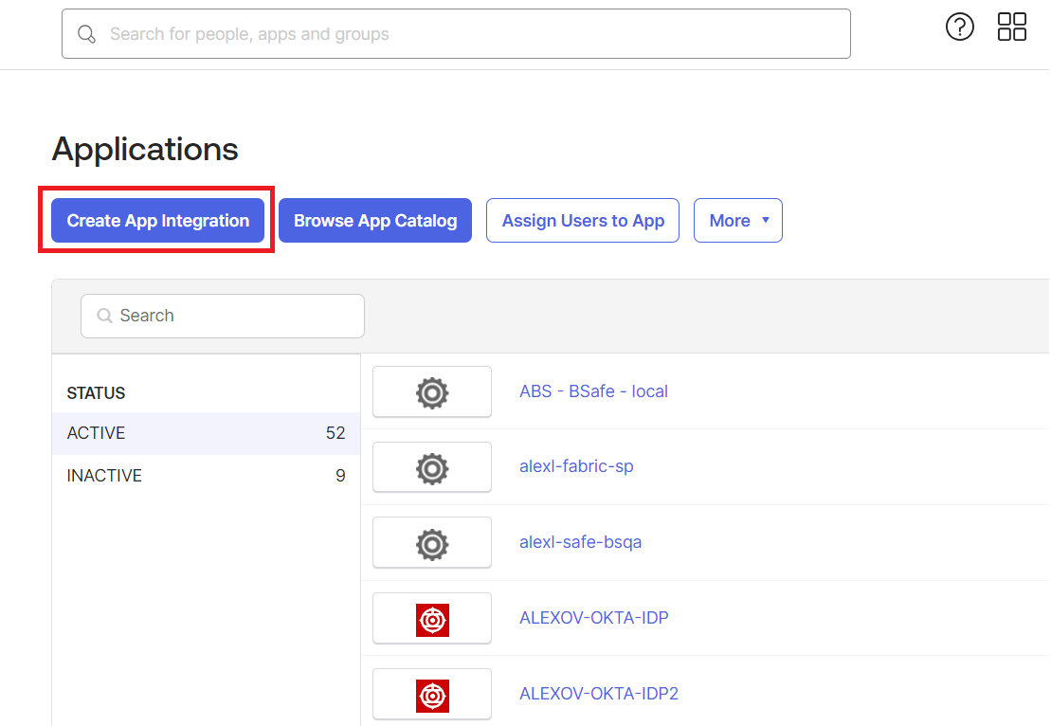
Task: Open the ALEXOV-OKTA-IDP red Okta logo icon
Action: pyautogui.click(x=432, y=618)
